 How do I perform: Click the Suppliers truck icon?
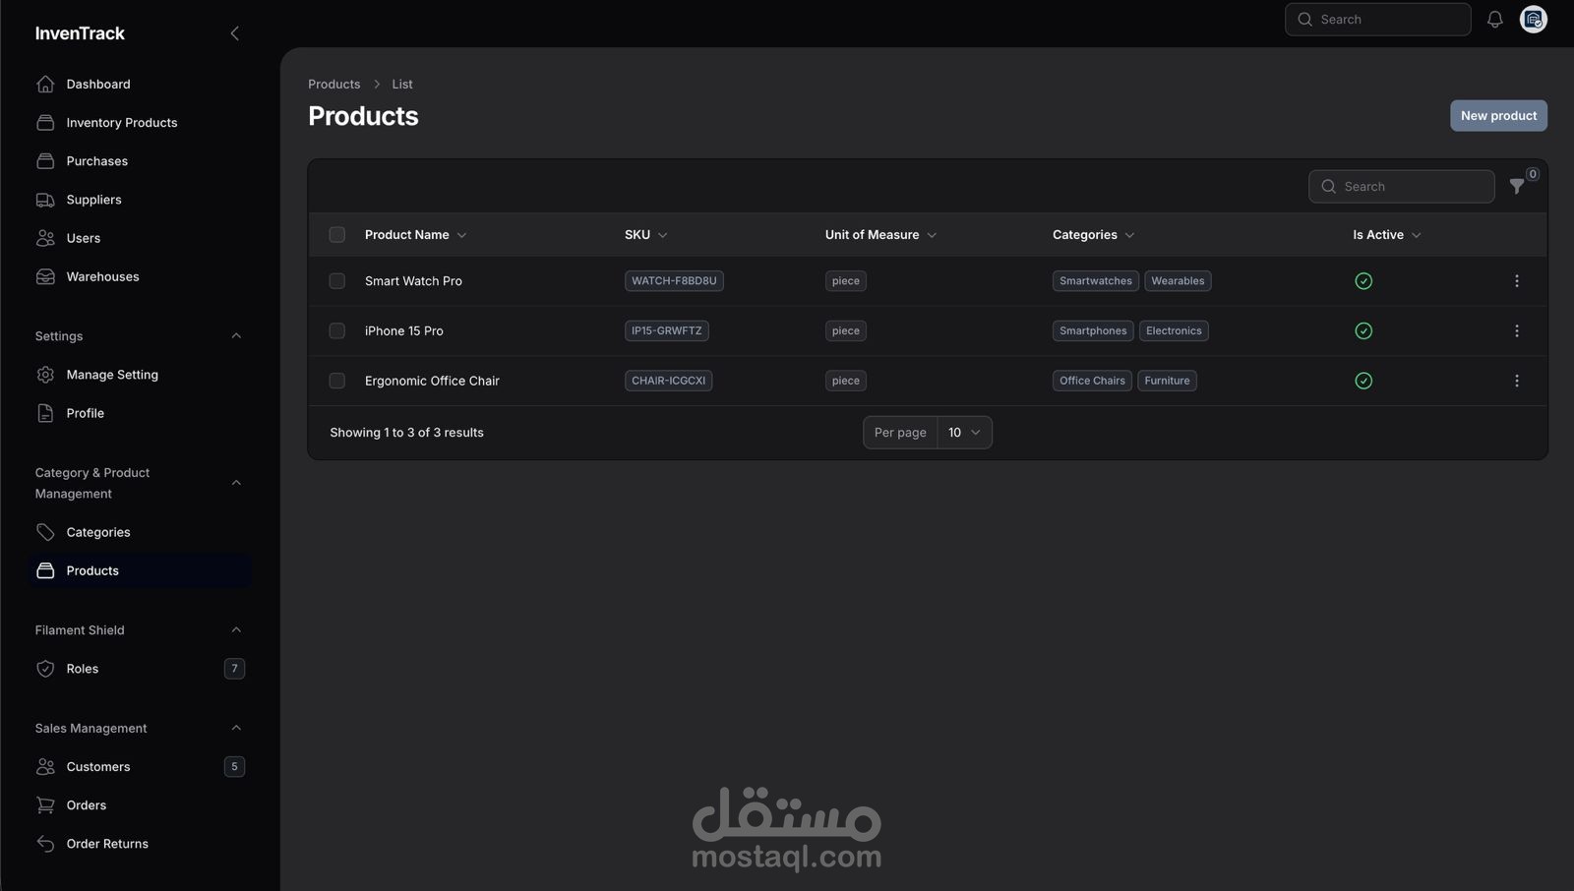coord(45,199)
